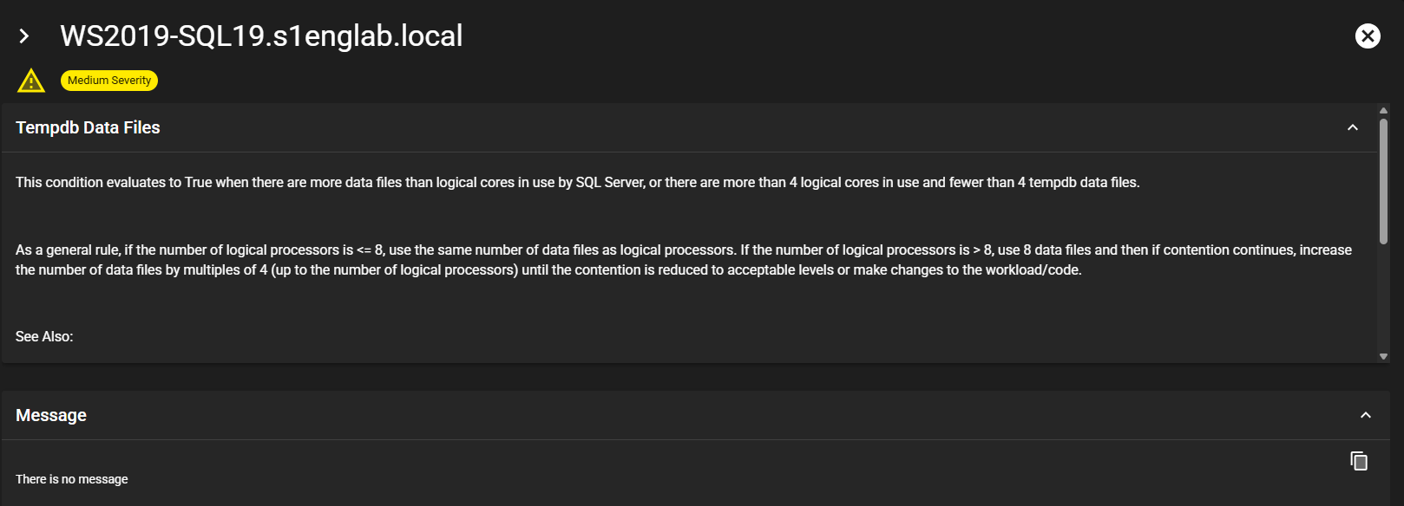Screen dimensions: 1404x506
Task: Click the Tempdb Data Files heading
Action: click(x=88, y=127)
